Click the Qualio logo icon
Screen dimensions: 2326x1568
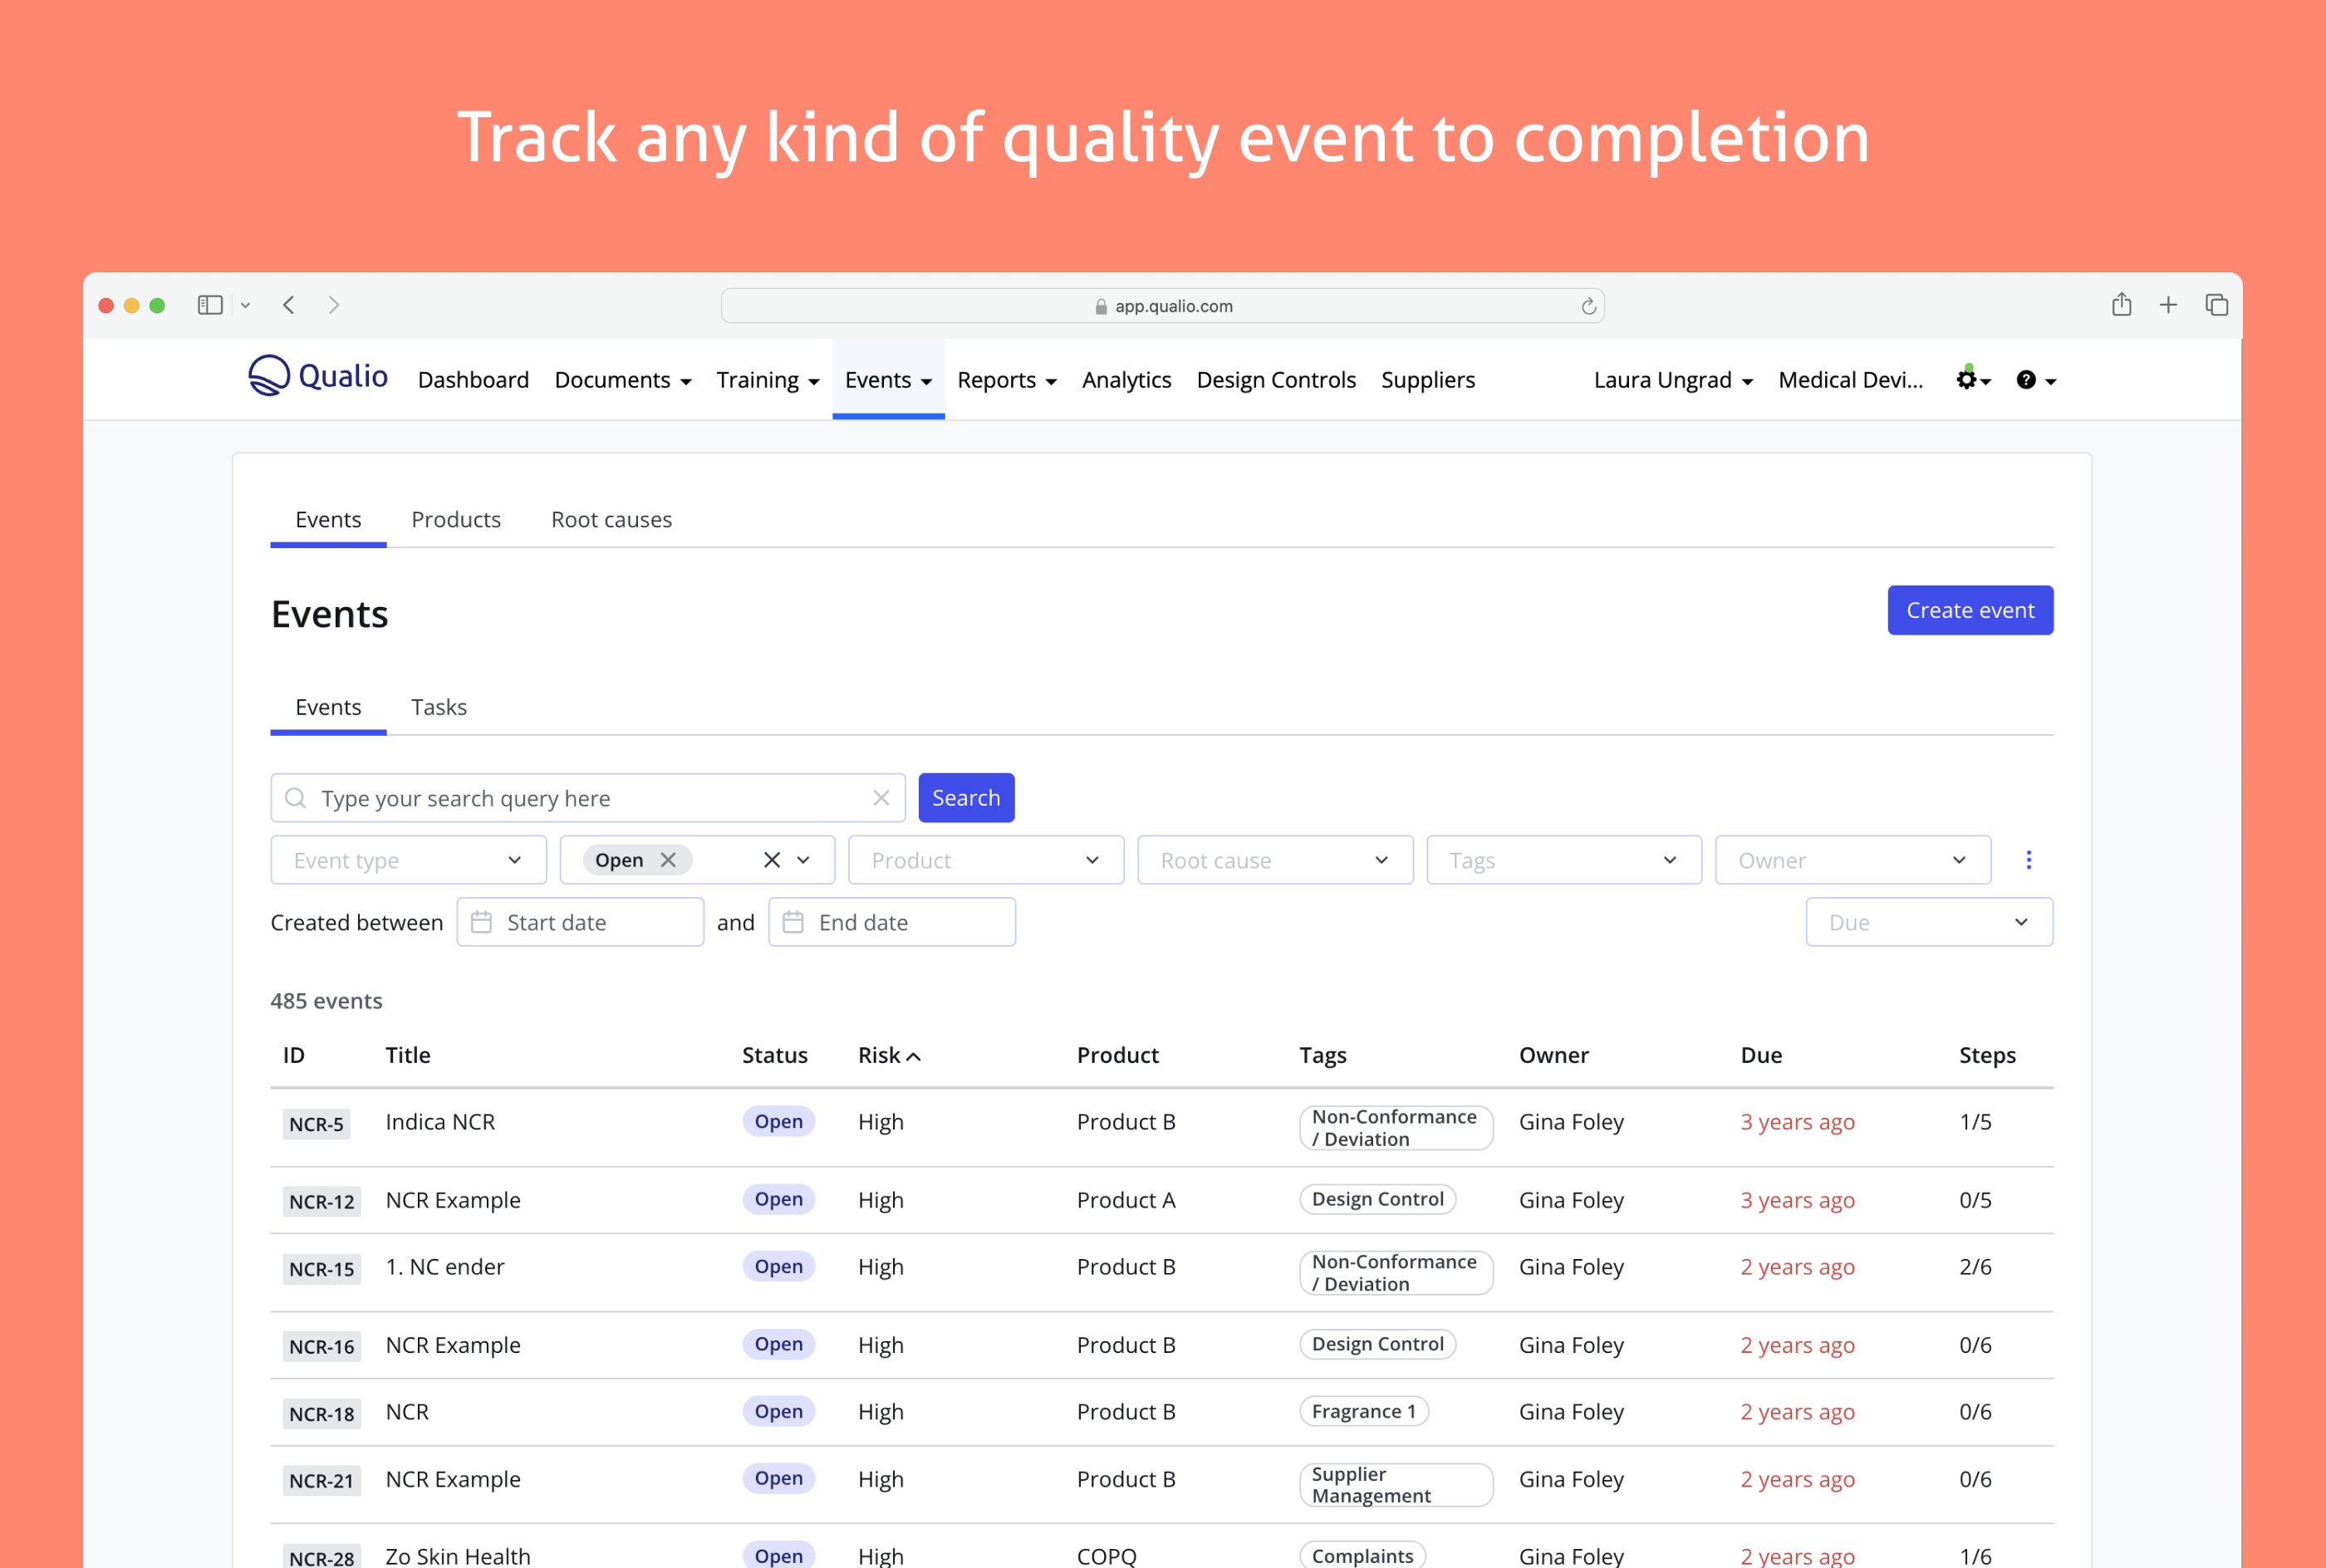268,376
